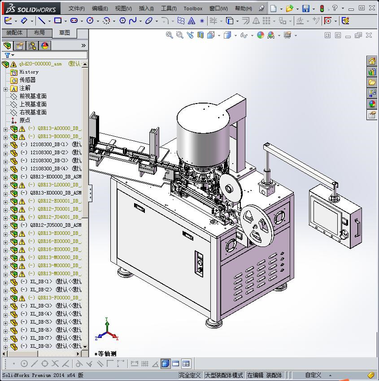Toggle the grid snap icon in bottom toolbar
Image resolution: width=379 pixels, height=381 pixels.
[145, 364]
